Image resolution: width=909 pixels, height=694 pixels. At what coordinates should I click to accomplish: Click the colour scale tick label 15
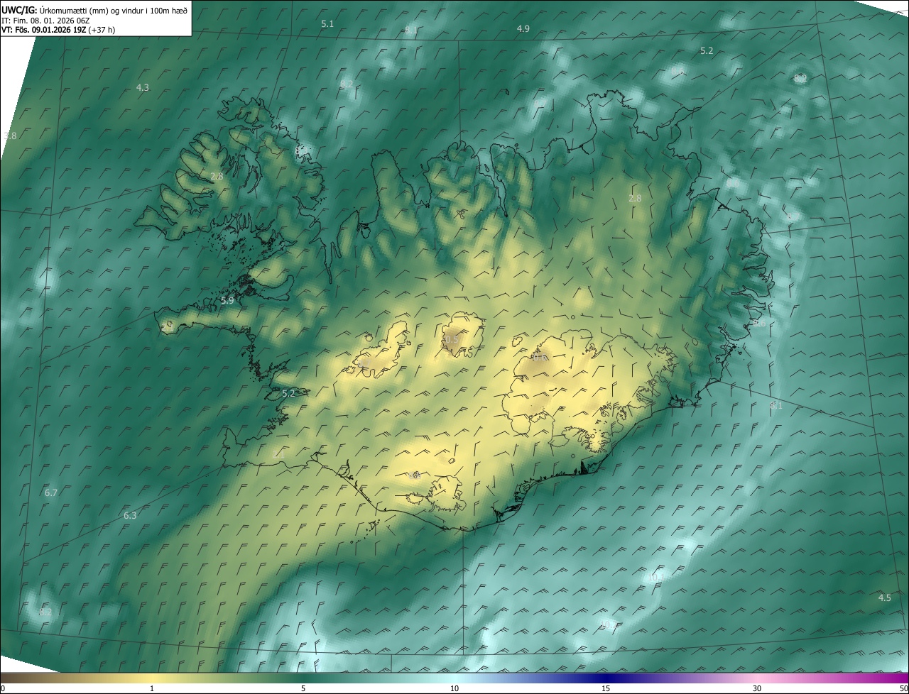606,688
